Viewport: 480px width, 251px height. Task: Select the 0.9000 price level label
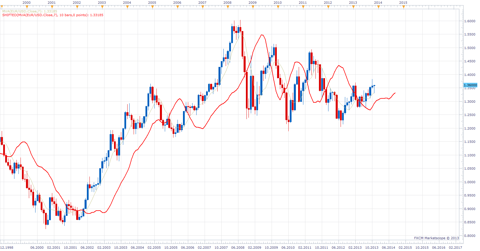(x=470, y=209)
